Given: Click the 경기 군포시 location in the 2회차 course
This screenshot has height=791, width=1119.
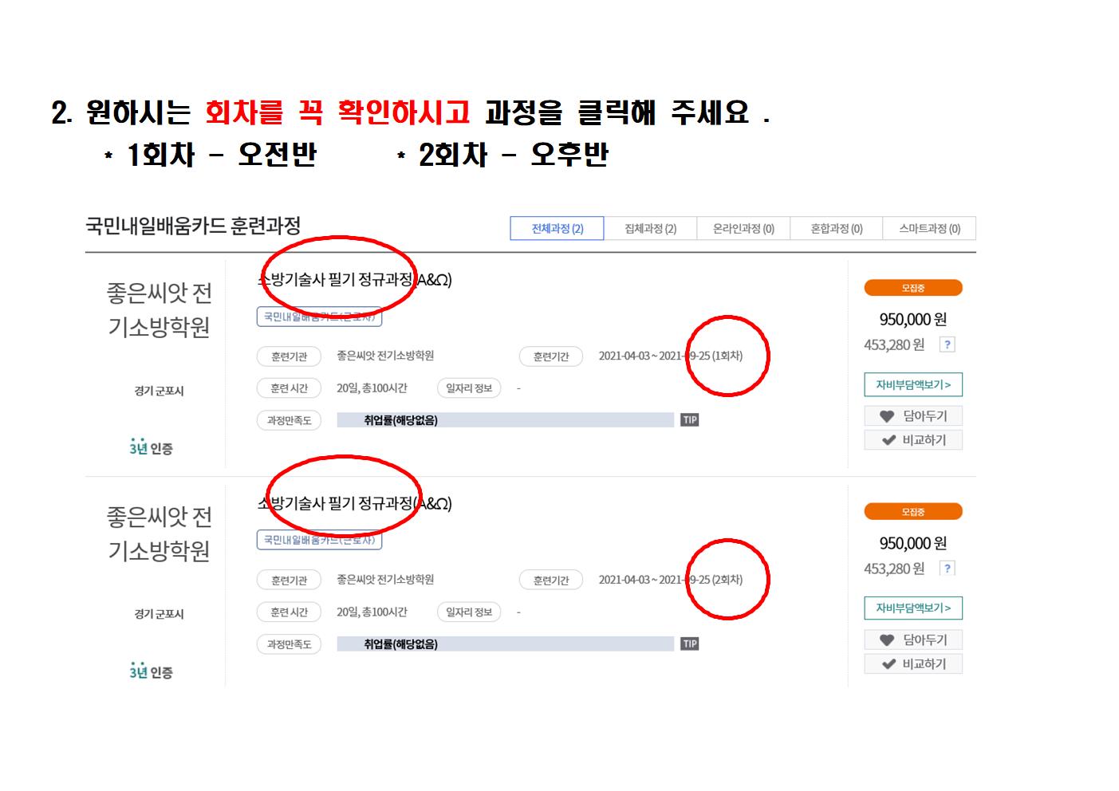Looking at the screenshot, I should (159, 614).
